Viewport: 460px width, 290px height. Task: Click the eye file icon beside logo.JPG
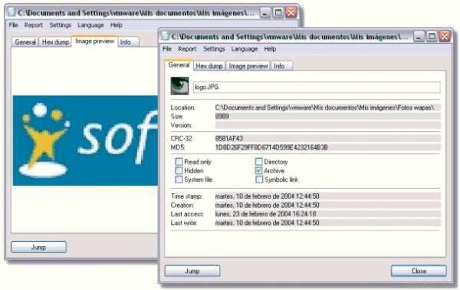[x=179, y=86]
